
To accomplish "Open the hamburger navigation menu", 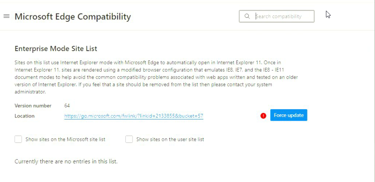I will click(6, 16).
